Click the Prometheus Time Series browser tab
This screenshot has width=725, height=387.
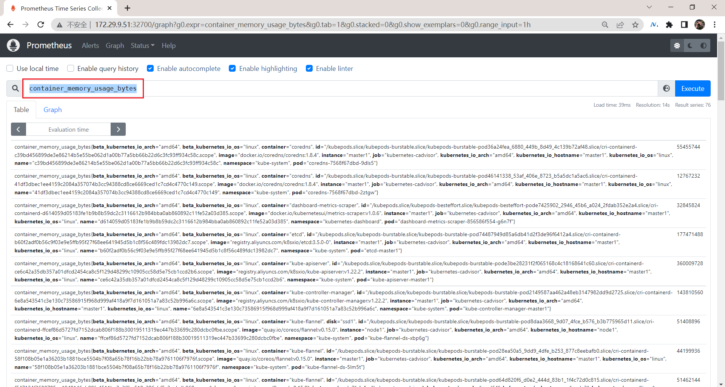(x=60, y=8)
